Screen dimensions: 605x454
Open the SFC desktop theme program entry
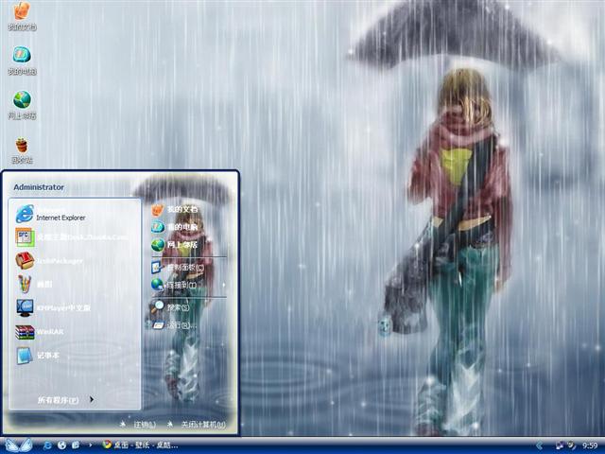74,237
